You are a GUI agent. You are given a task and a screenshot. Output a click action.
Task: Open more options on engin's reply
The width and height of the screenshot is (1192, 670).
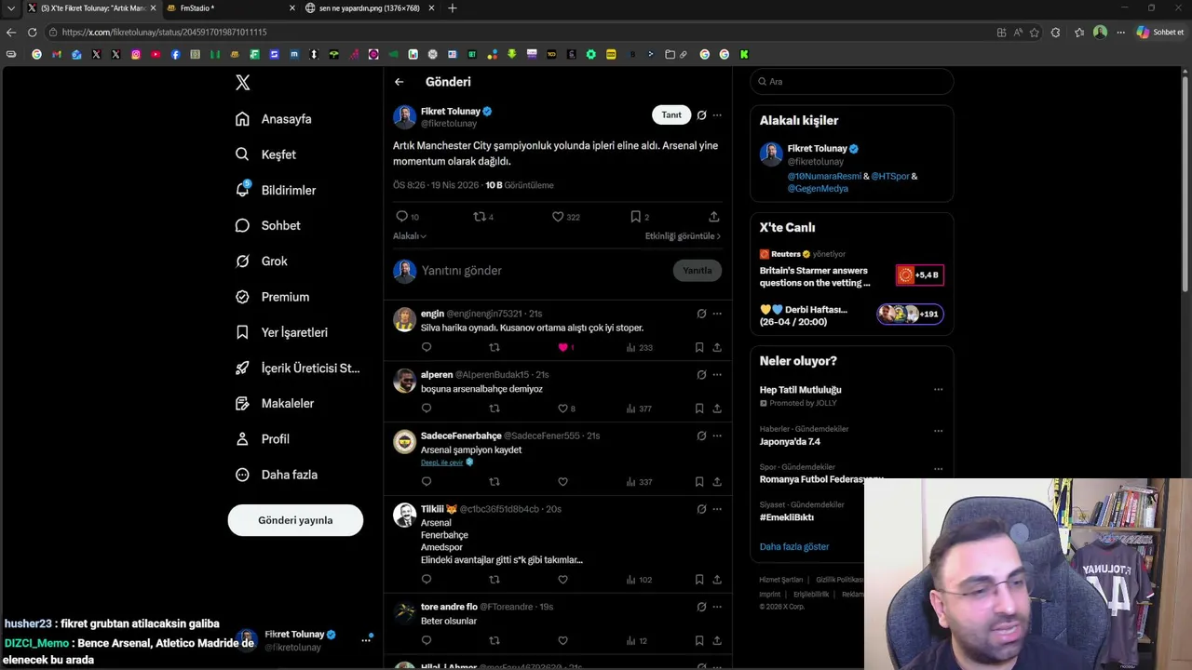tap(717, 314)
